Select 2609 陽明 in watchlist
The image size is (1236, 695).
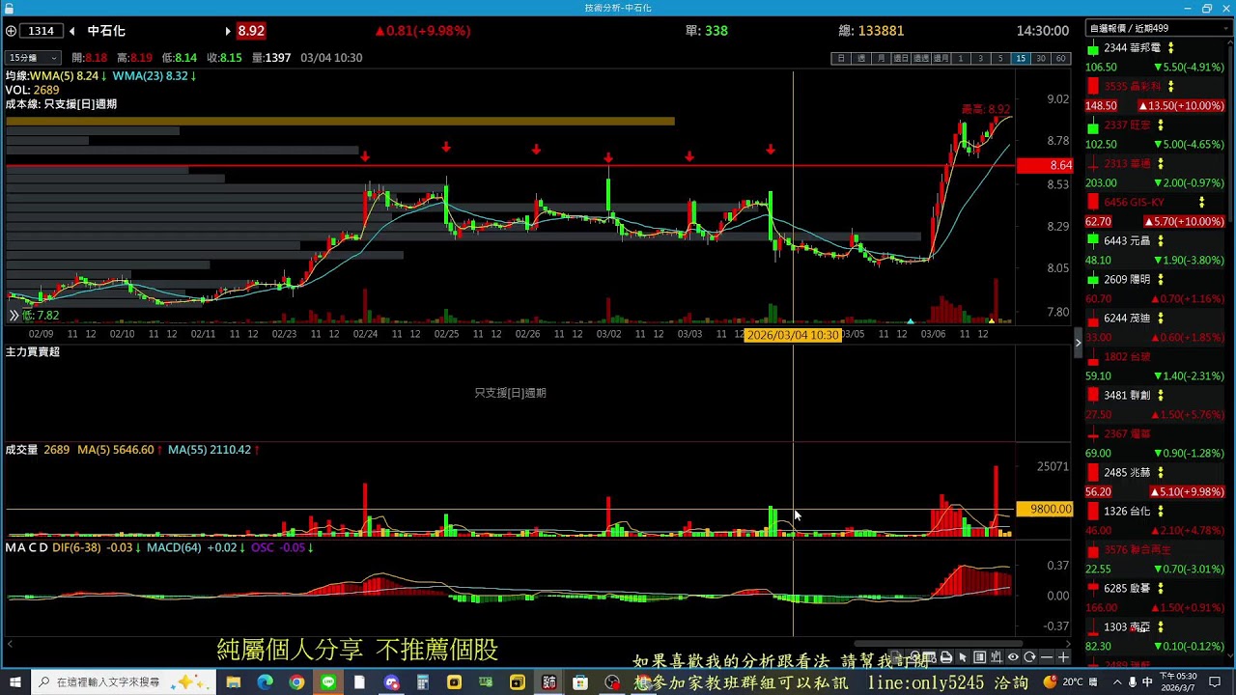tap(1157, 289)
